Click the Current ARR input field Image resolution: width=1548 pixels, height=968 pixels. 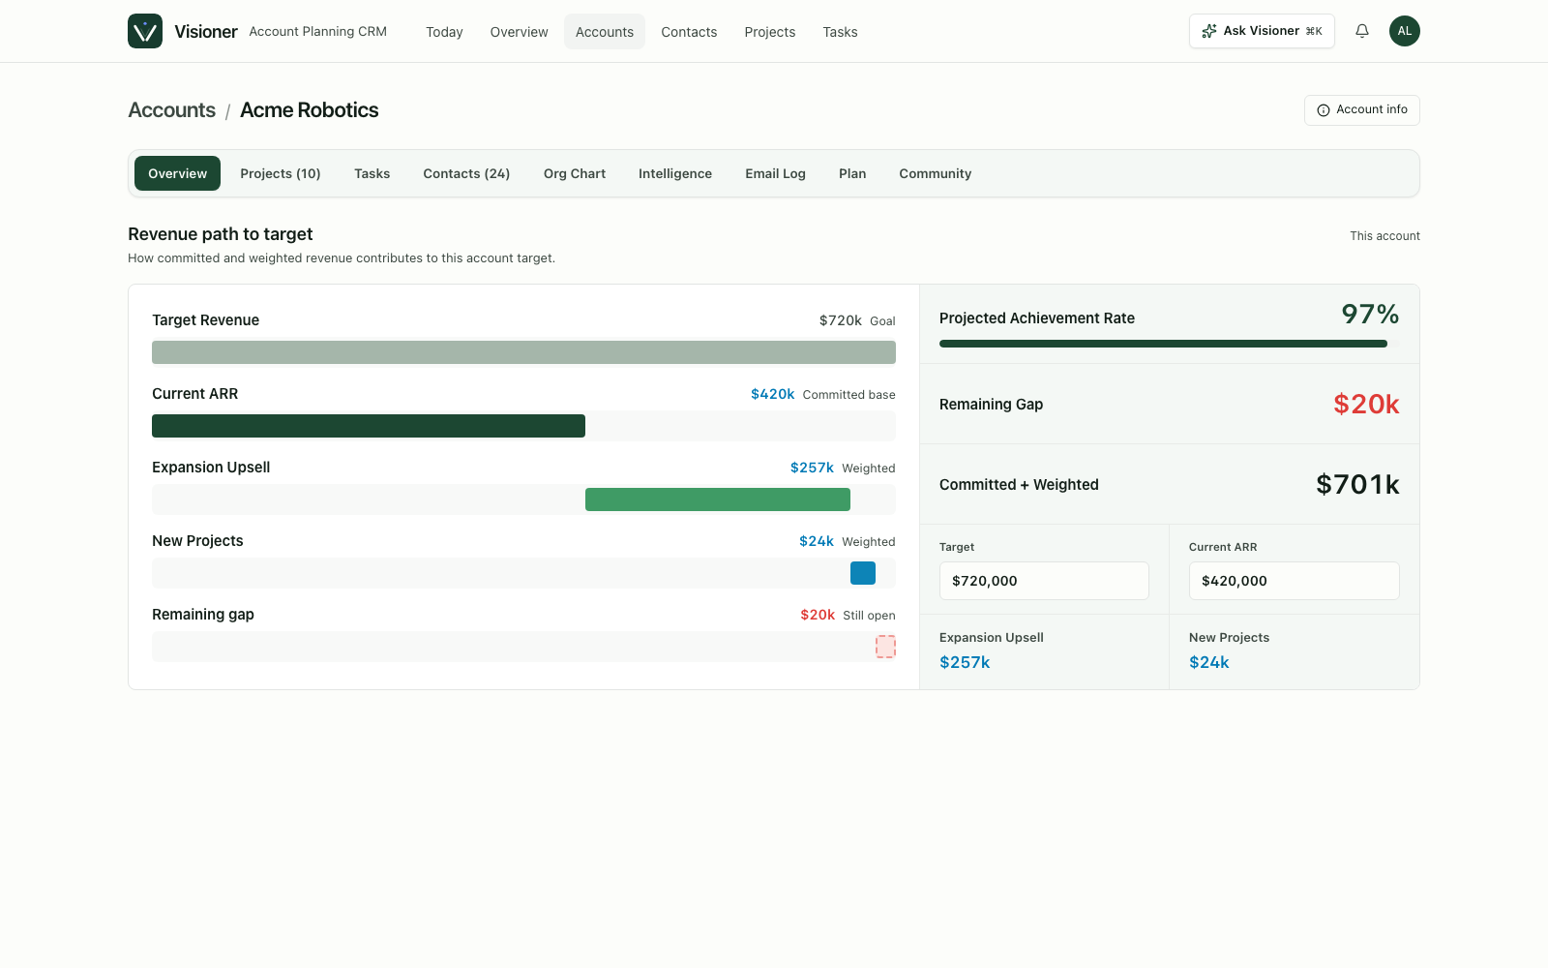click(1295, 581)
